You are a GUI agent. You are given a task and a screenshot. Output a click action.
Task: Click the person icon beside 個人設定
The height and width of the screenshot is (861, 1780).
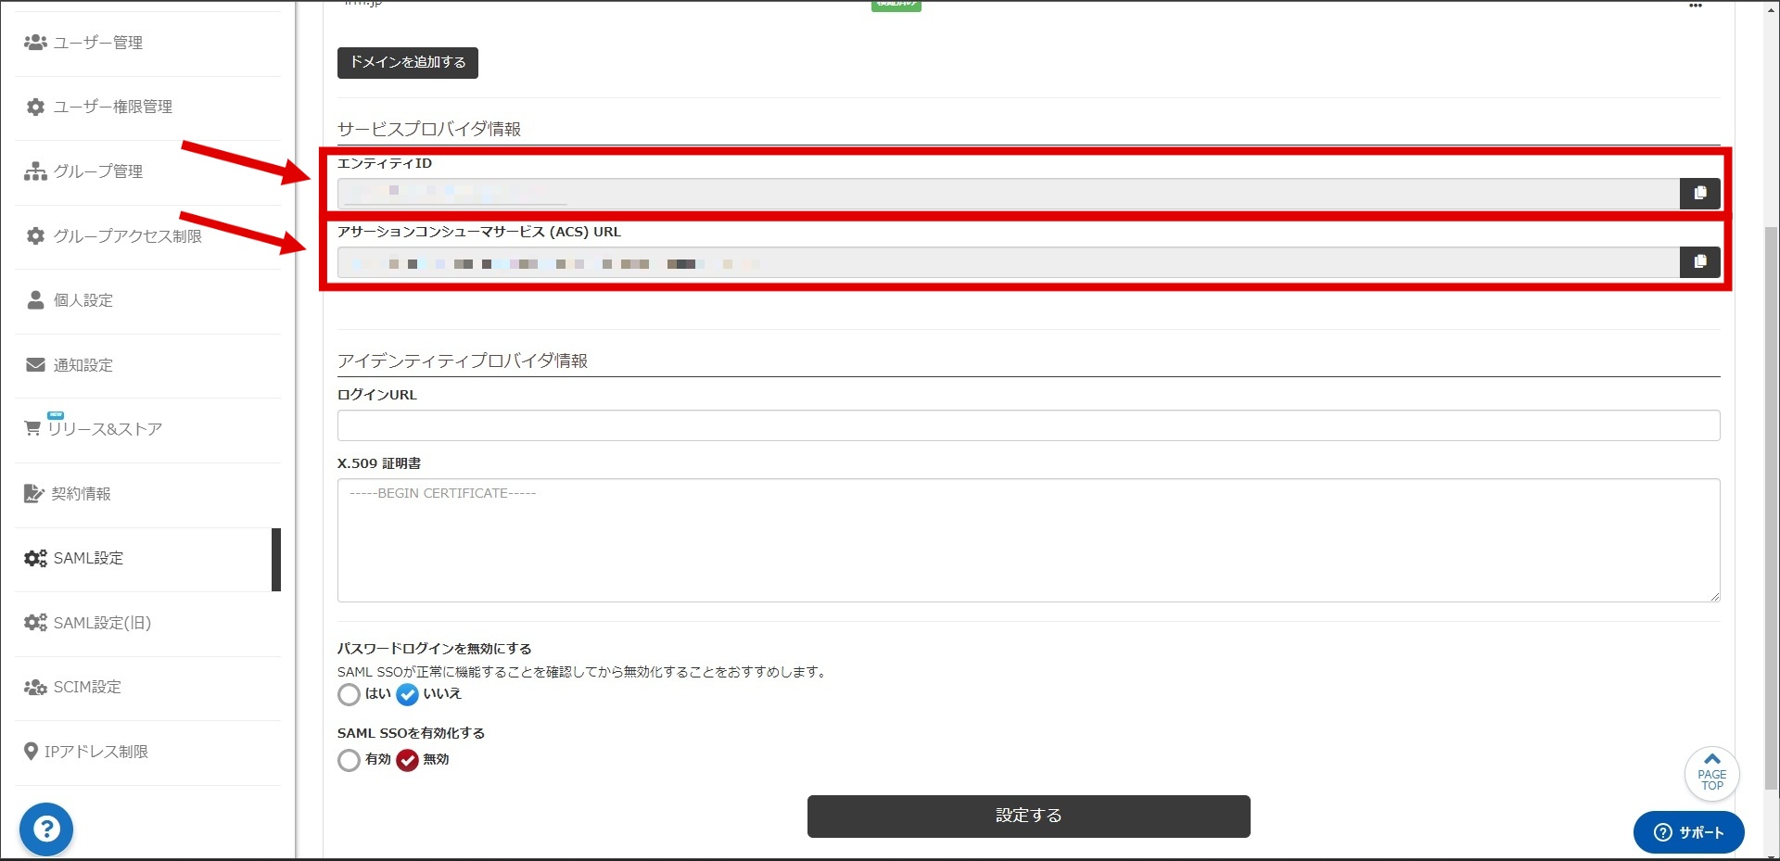click(35, 300)
